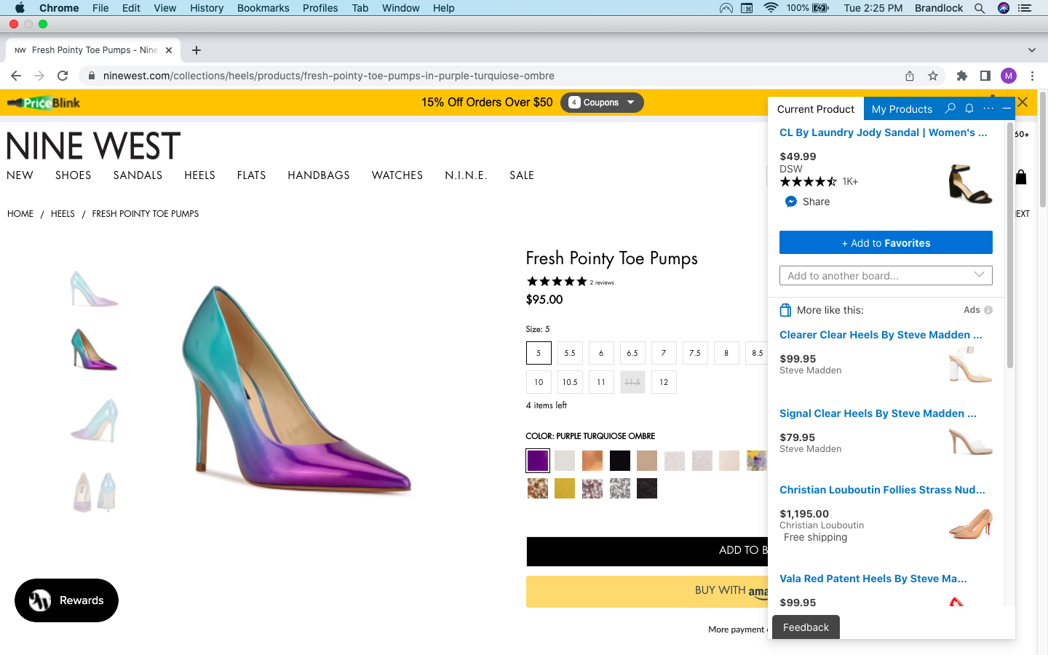Open Chrome extensions puzzle icon
The height and width of the screenshot is (655, 1048).
[962, 76]
